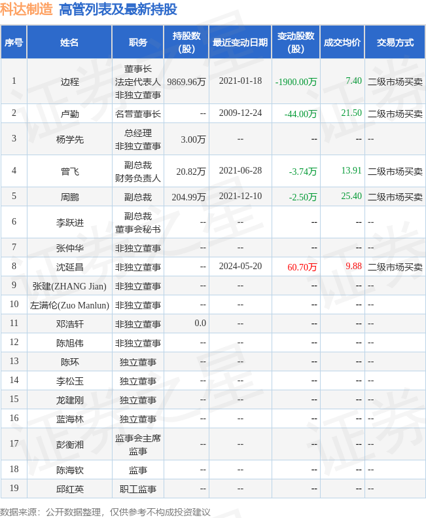This screenshot has width=426, height=518.
Task: Click the holding value 0.0
Action: pos(200,323)
